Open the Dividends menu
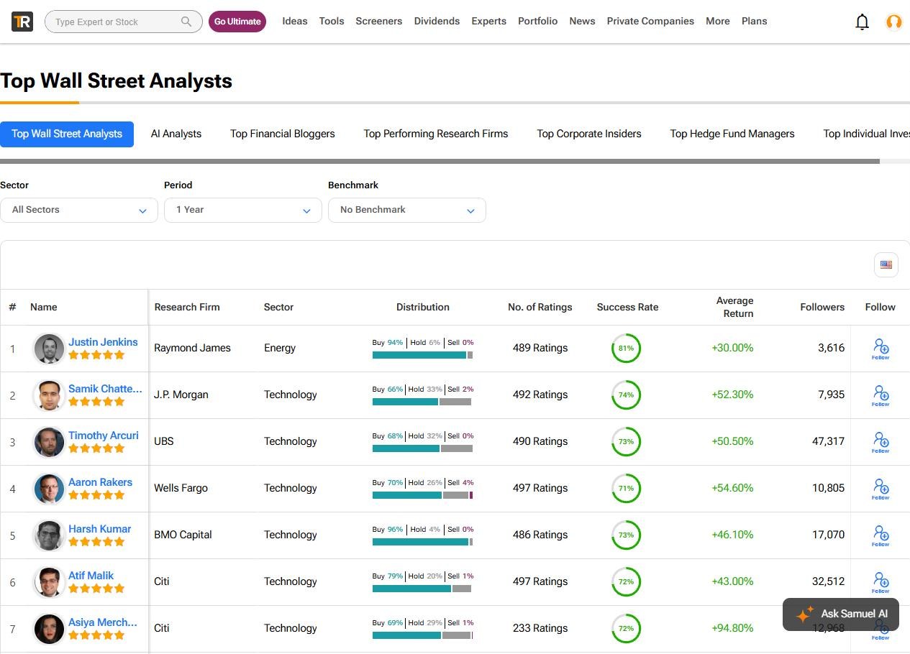 (437, 21)
